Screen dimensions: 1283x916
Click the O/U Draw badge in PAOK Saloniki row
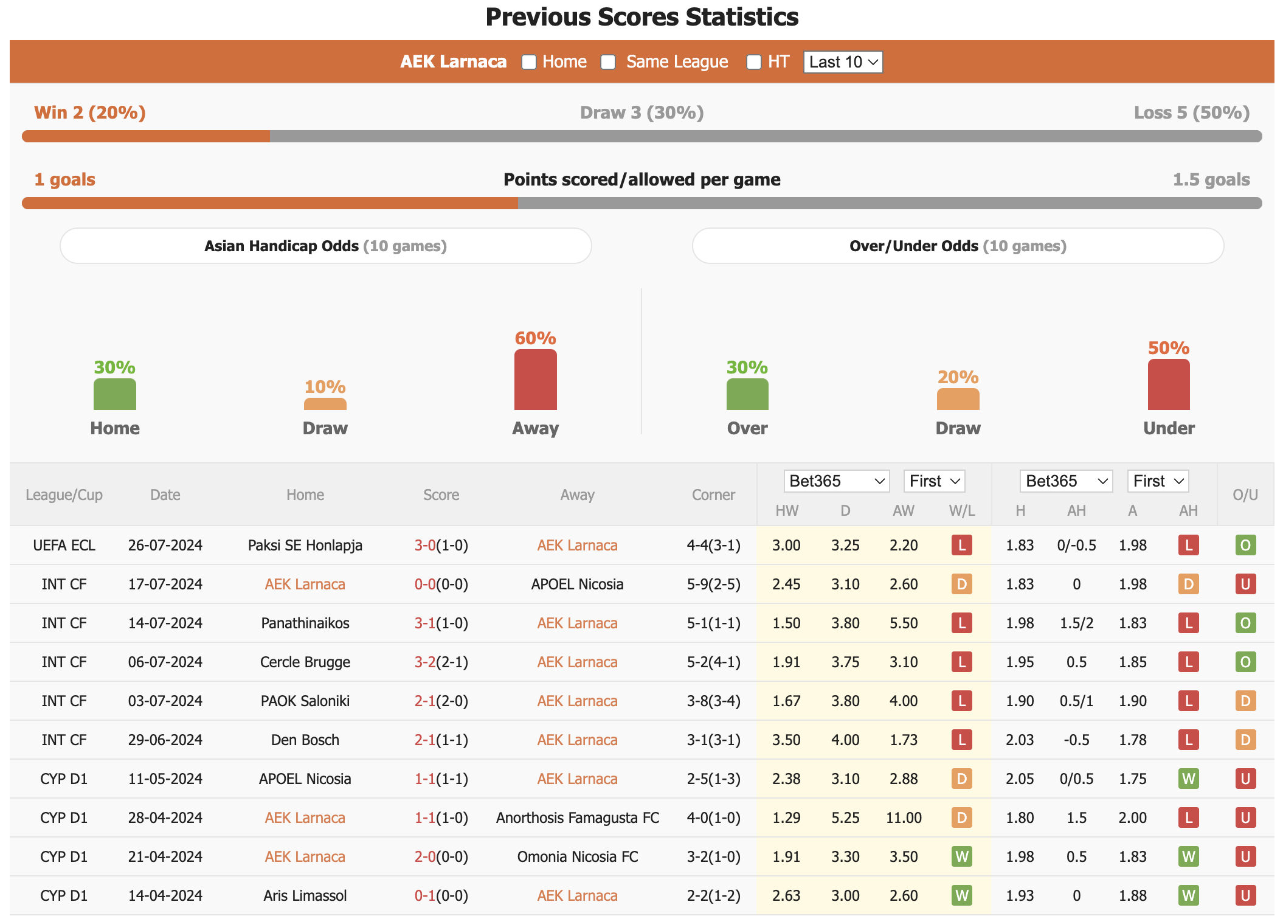[x=1245, y=701]
